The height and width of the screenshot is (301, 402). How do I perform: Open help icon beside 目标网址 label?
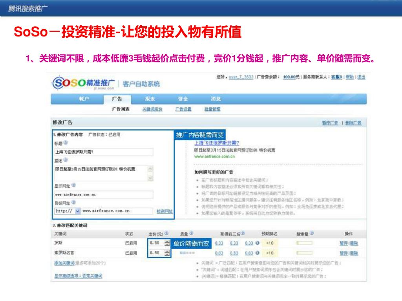pyautogui.click(x=73, y=202)
